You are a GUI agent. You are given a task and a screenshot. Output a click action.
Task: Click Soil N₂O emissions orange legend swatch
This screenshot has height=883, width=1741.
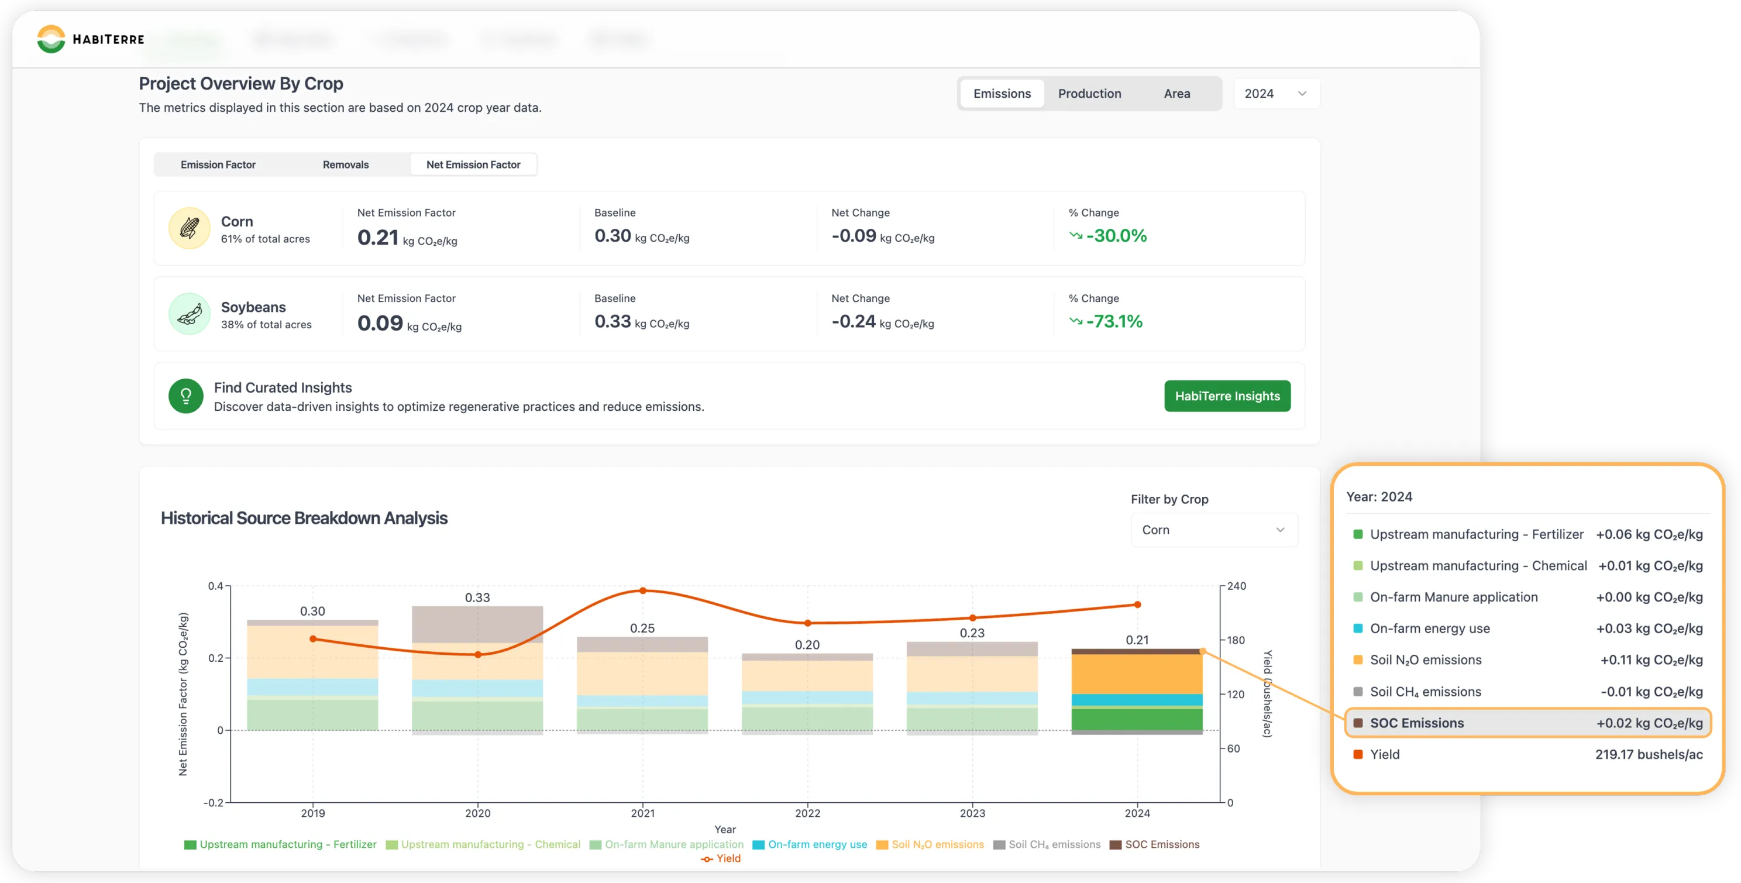click(881, 844)
